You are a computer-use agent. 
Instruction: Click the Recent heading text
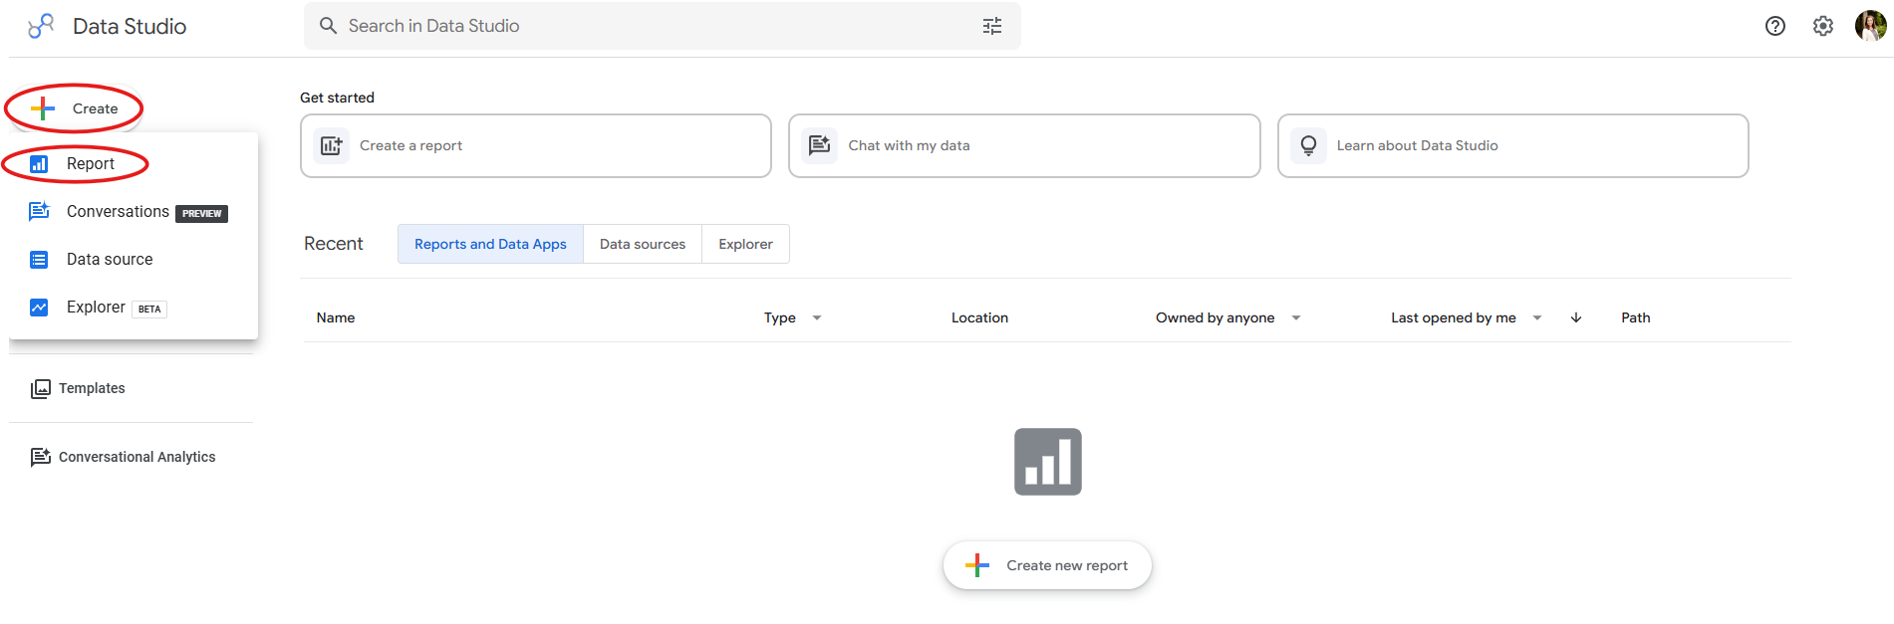(x=334, y=244)
